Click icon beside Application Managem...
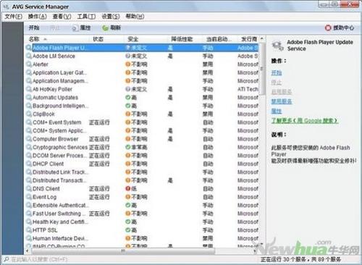This screenshot has width=362, height=265. 29,81
